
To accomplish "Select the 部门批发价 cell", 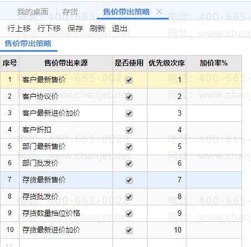I will pos(66,163).
